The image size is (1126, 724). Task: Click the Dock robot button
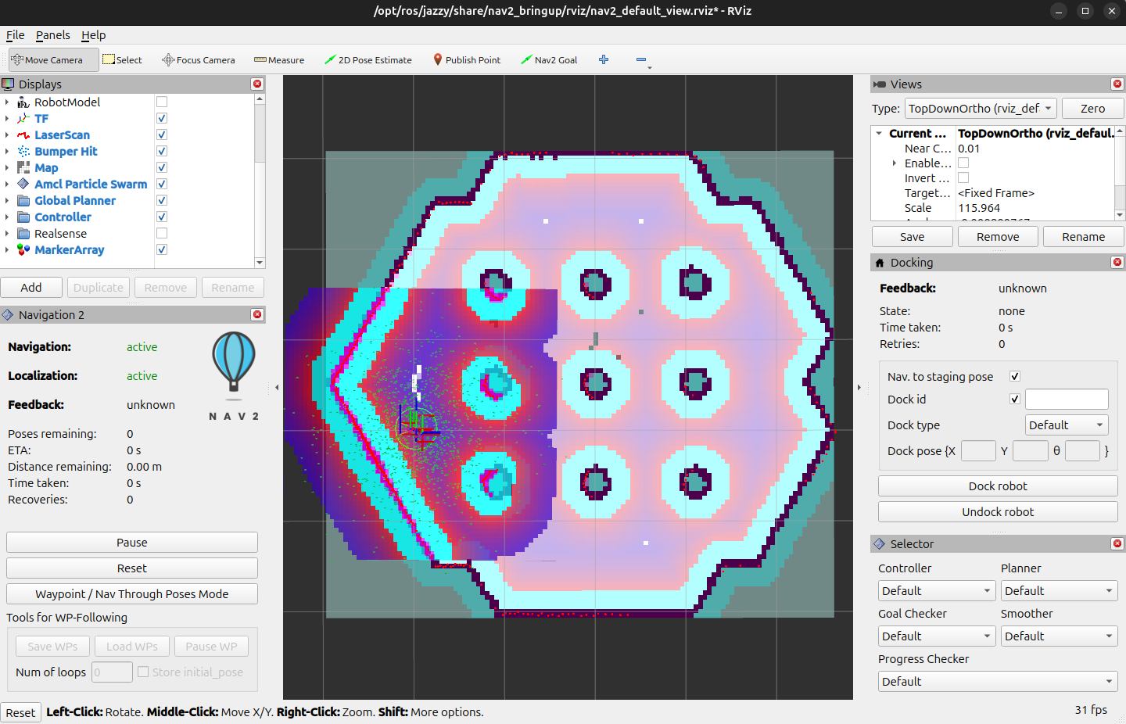[998, 486]
